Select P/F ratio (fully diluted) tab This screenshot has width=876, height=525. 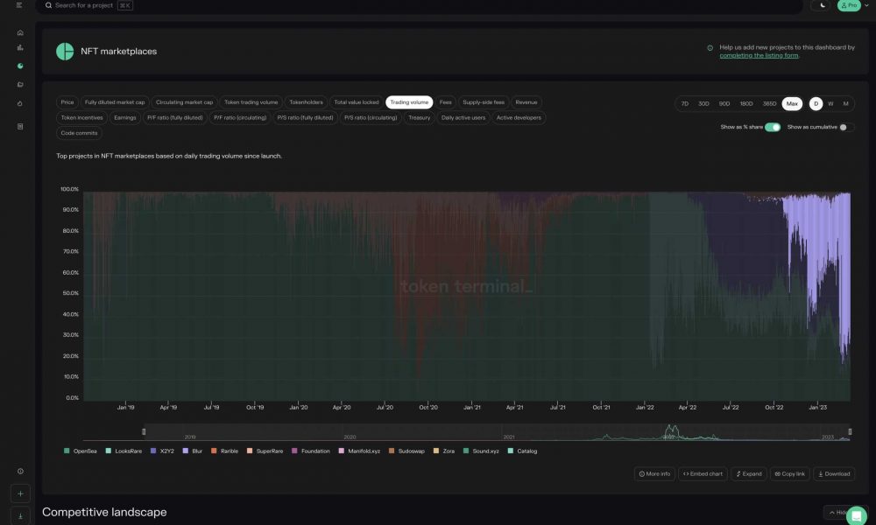click(175, 118)
